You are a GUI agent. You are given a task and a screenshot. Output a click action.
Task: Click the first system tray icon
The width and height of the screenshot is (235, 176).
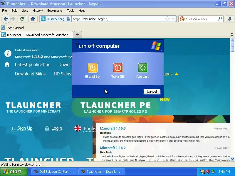point(202,172)
